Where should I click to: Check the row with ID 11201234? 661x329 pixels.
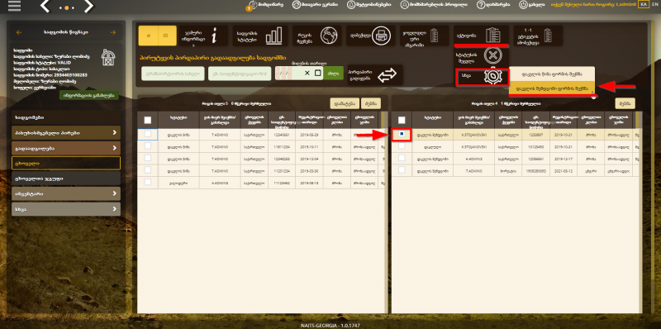point(148,170)
